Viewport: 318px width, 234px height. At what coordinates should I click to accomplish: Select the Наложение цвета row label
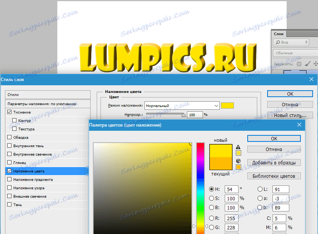pos(29,171)
